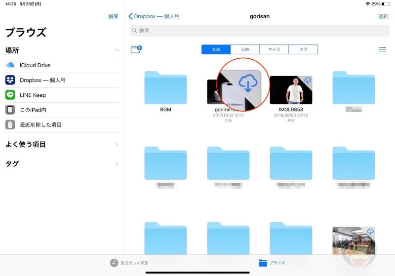Open Dropbox 個人用 in sidebar
Screen dimensions: 395x276
pyautogui.click(x=62, y=80)
